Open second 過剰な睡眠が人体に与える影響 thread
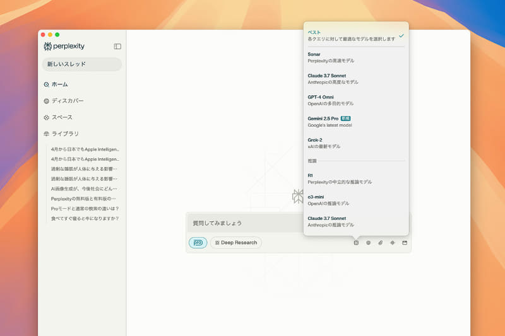The width and height of the screenshot is (505, 336). [x=84, y=179]
